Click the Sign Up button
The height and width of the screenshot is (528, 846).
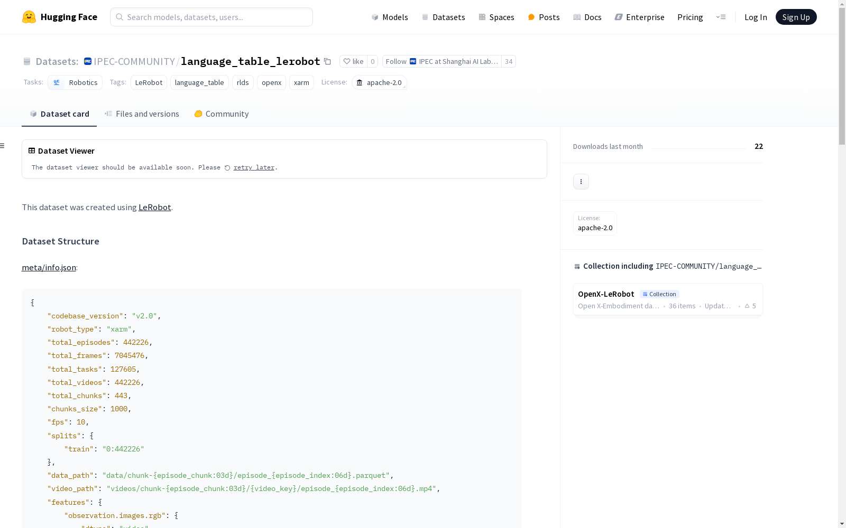(x=796, y=17)
